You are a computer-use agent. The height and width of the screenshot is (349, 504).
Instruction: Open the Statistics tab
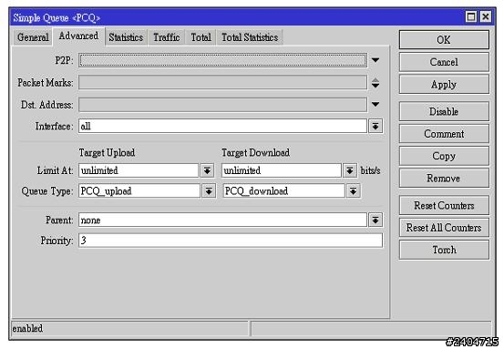126,37
